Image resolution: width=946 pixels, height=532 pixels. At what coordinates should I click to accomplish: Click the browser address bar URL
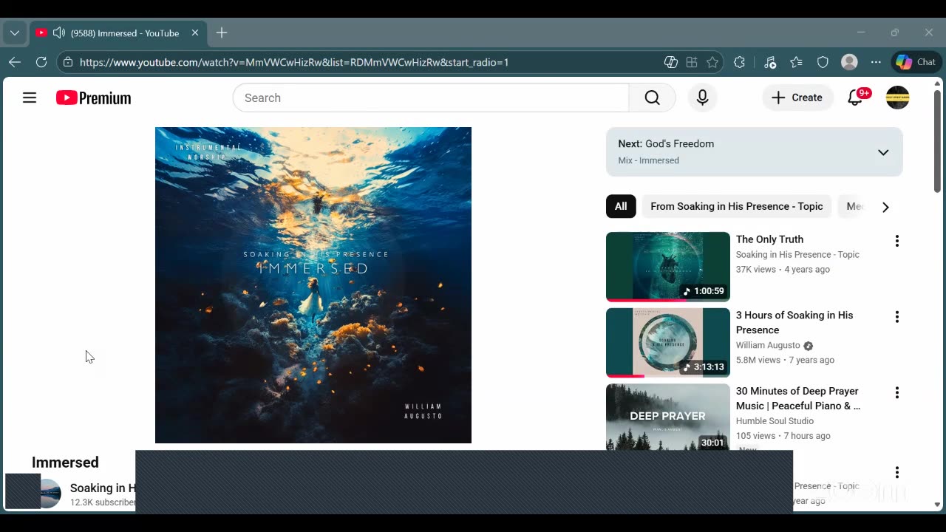coord(294,62)
